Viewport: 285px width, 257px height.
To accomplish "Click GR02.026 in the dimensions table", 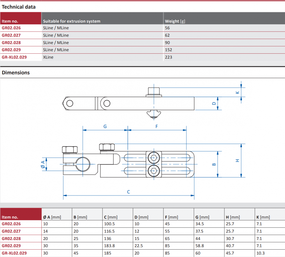I will coord(11,224).
